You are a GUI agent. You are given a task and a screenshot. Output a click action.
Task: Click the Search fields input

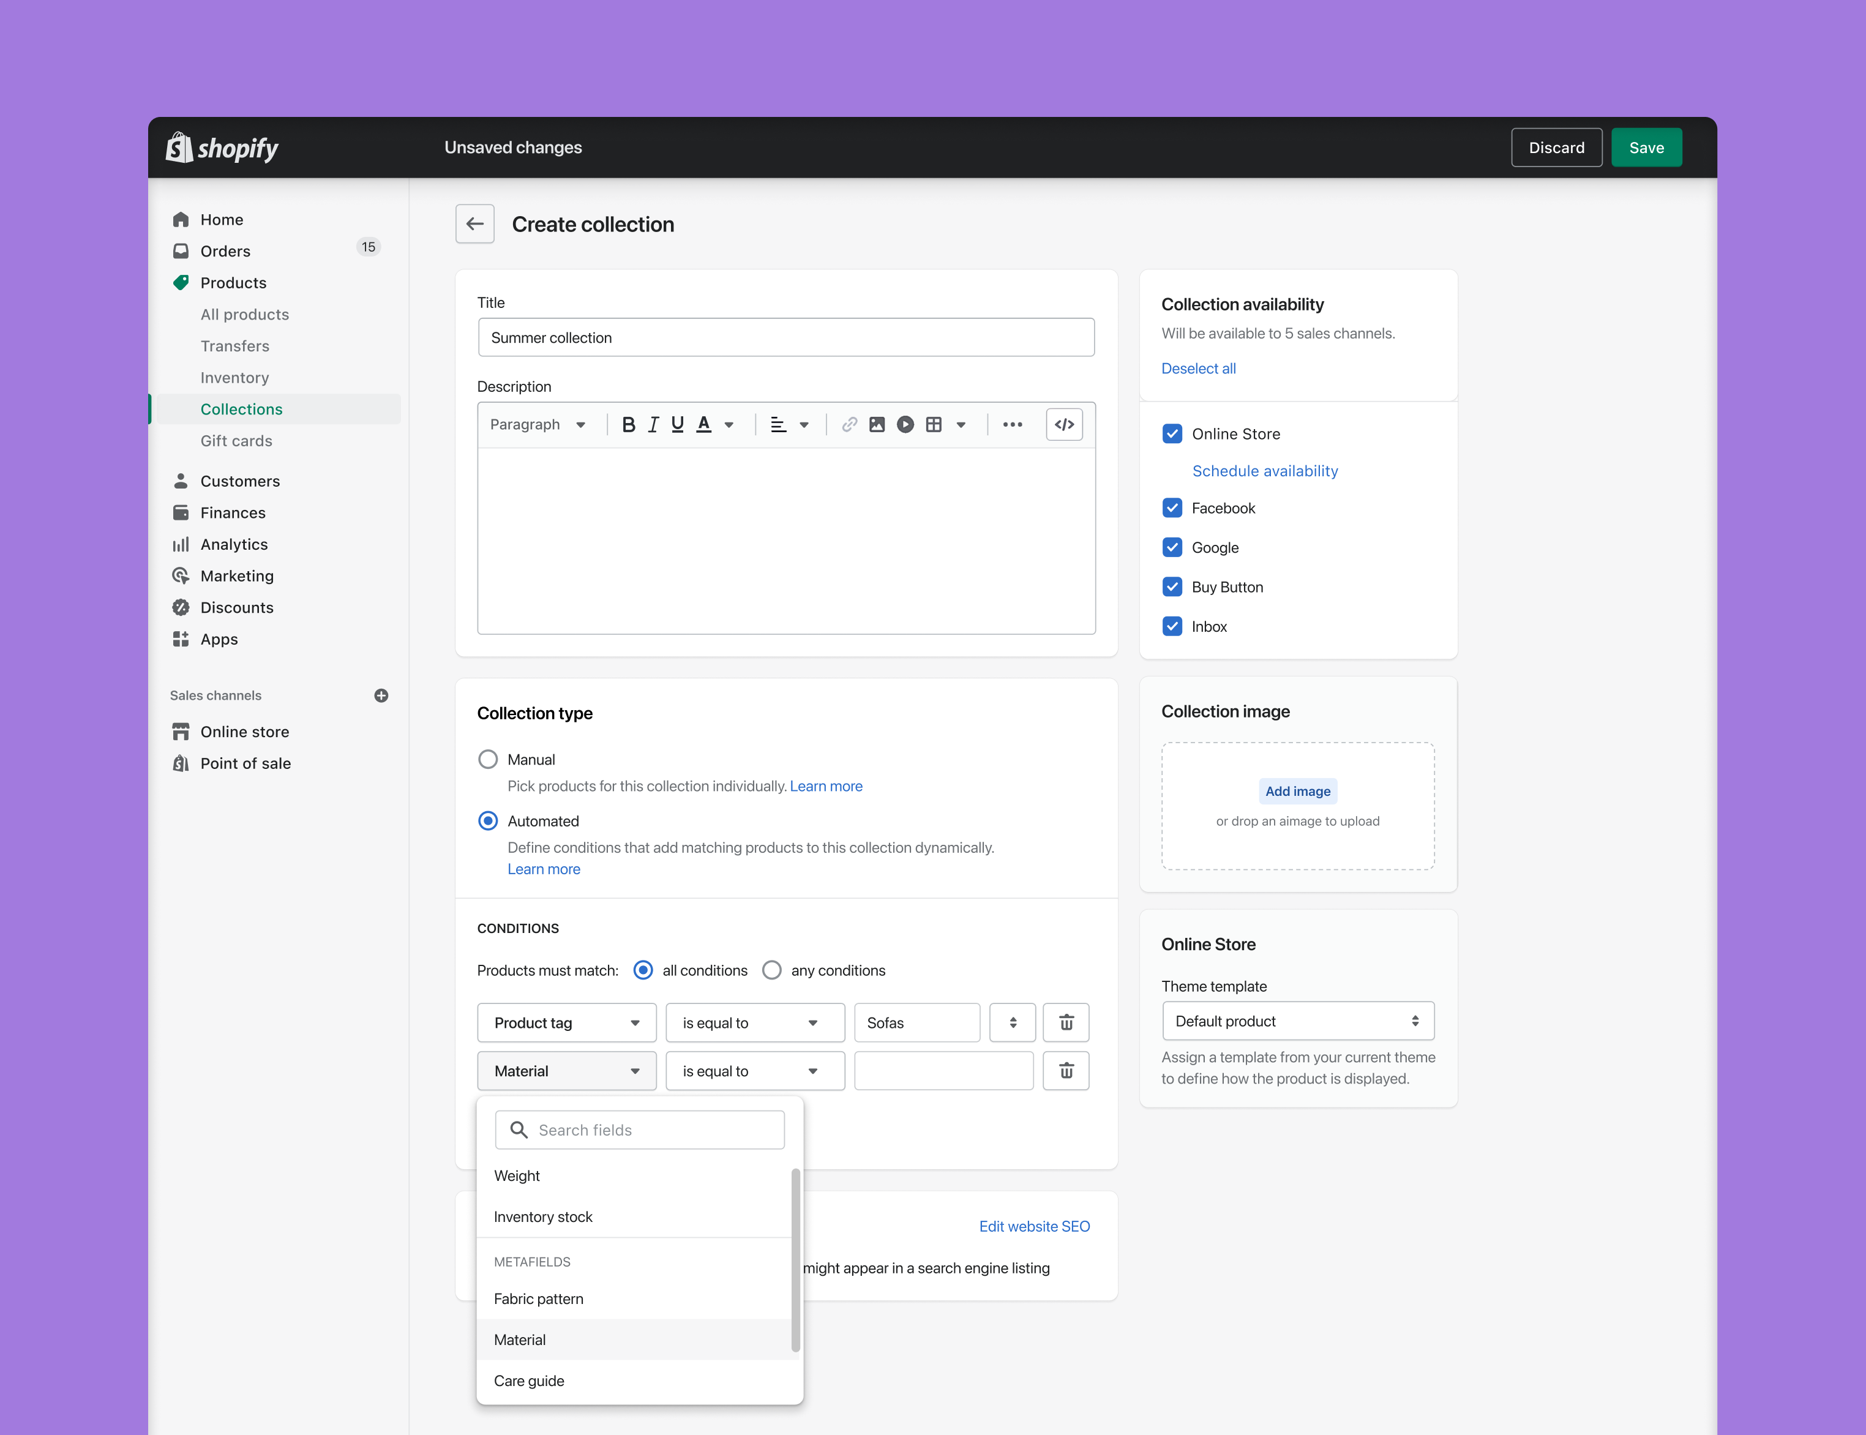pyautogui.click(x=640, y=1130)
